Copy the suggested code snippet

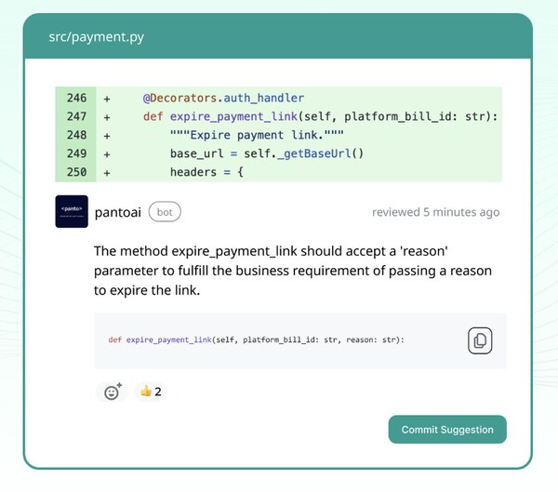pyautogui.click(x=480, y=340)
